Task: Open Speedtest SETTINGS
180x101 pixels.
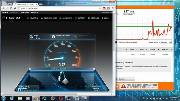Action: (x=93, y=18)
